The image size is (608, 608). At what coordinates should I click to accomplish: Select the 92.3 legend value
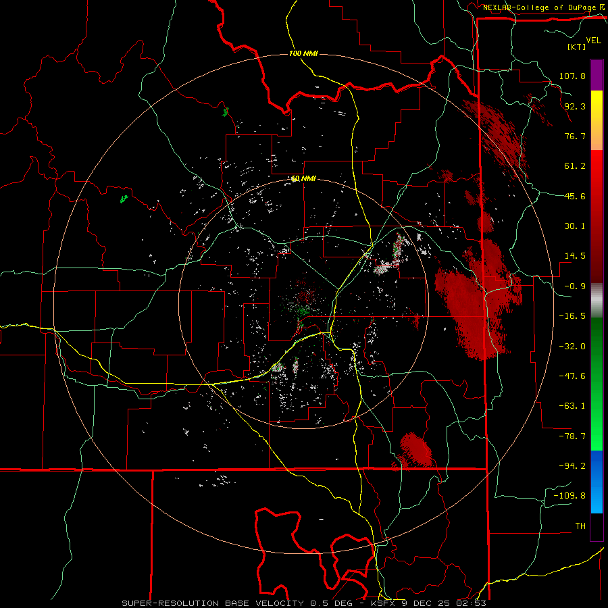(x=575, y=106)
